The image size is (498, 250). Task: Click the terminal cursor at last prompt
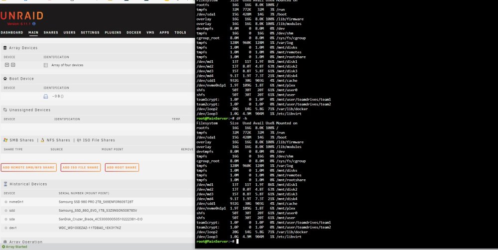(x=237, y=242)
